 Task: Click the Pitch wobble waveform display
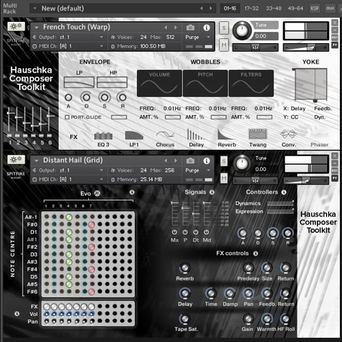tap(205, 83)
